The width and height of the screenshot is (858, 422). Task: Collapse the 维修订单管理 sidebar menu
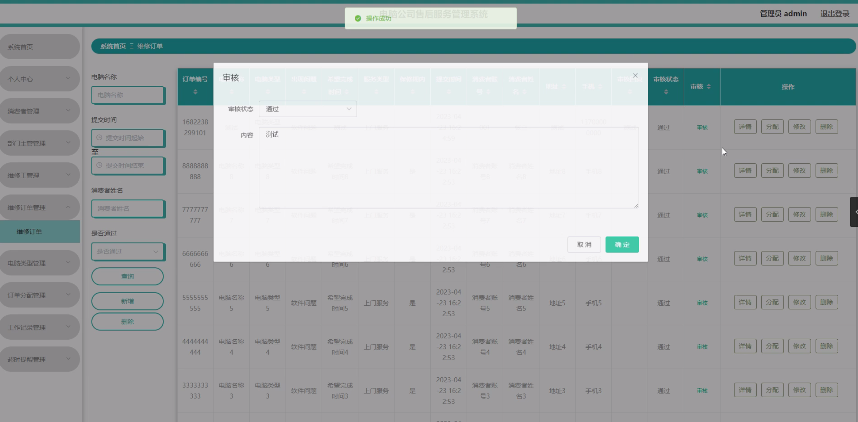coord(40,207)
